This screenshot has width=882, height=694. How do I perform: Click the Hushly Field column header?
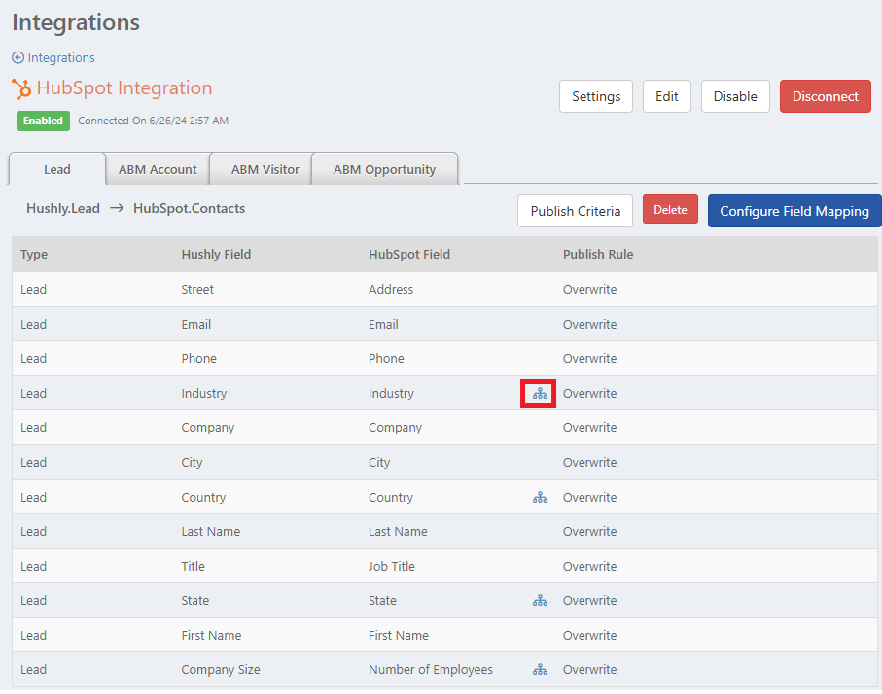(x=216, y=255)
